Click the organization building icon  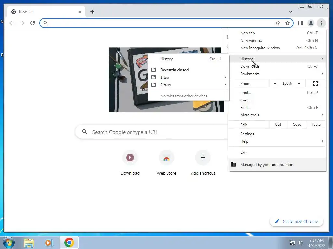pyautogui.click(x=233, y=164)
